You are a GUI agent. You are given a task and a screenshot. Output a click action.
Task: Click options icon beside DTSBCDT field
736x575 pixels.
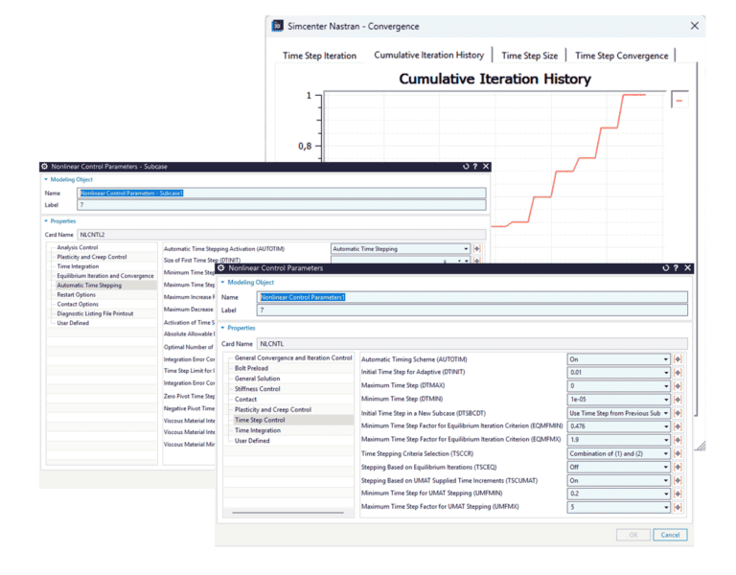[678, 413]
